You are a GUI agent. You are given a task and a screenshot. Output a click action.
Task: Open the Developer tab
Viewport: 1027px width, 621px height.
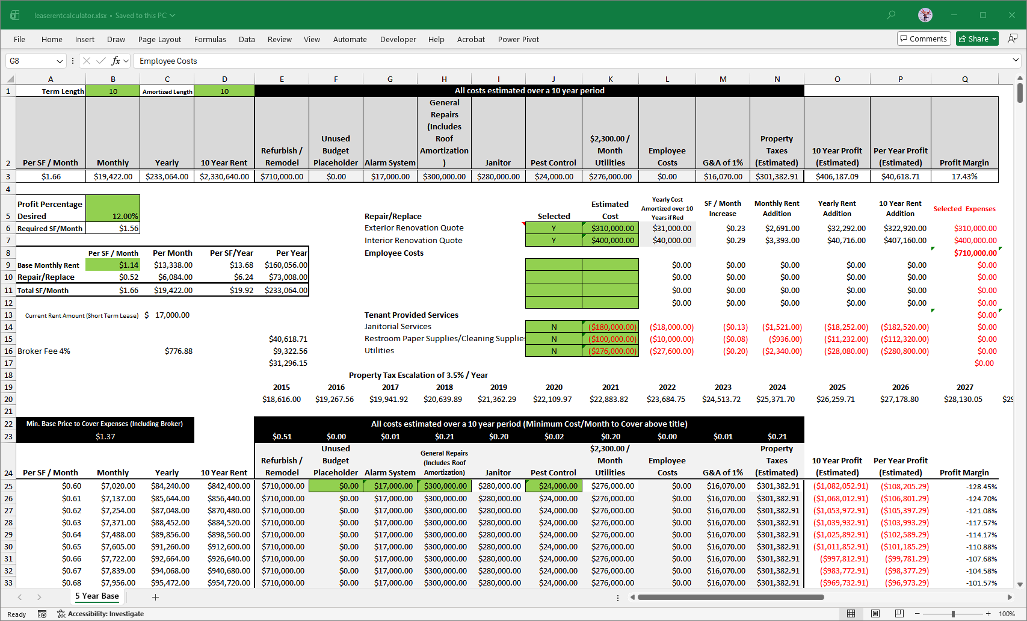[x=398, y=39]
